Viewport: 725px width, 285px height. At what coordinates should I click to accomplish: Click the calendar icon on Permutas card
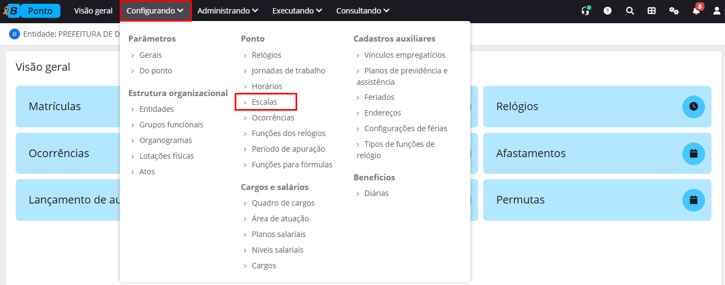pyautogui.click(x=693, y=200)
